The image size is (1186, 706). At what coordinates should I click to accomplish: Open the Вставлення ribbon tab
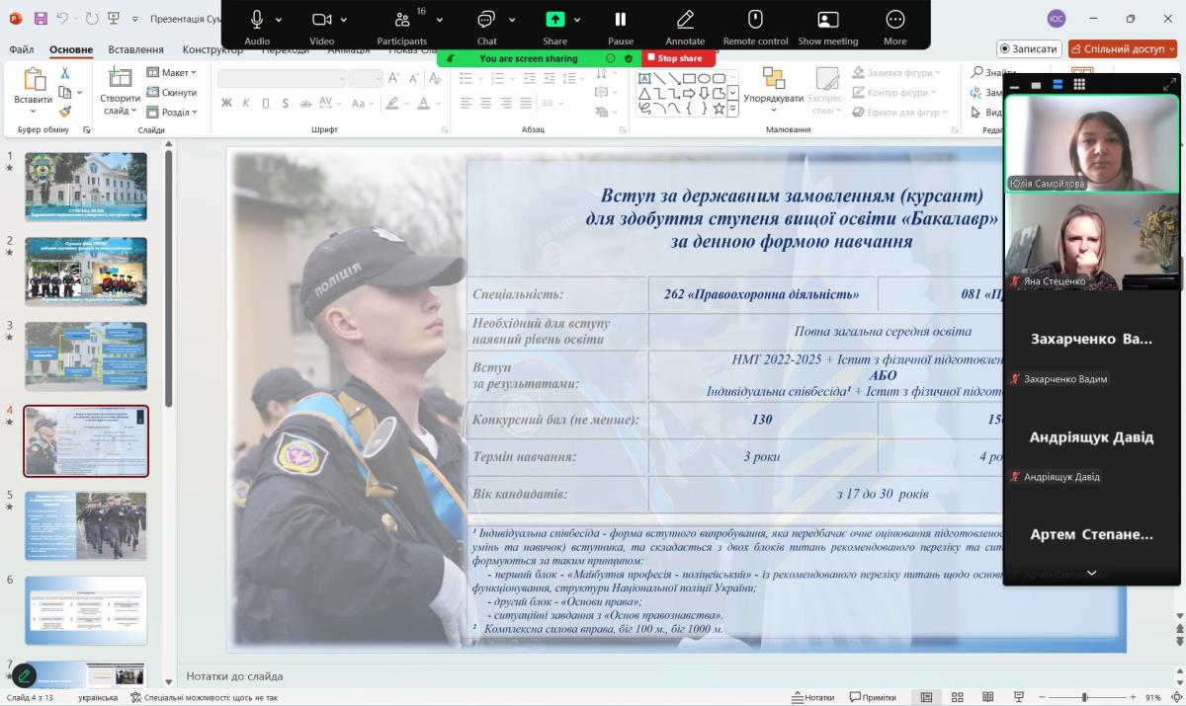pyautogui.click(x=135, y=49)
